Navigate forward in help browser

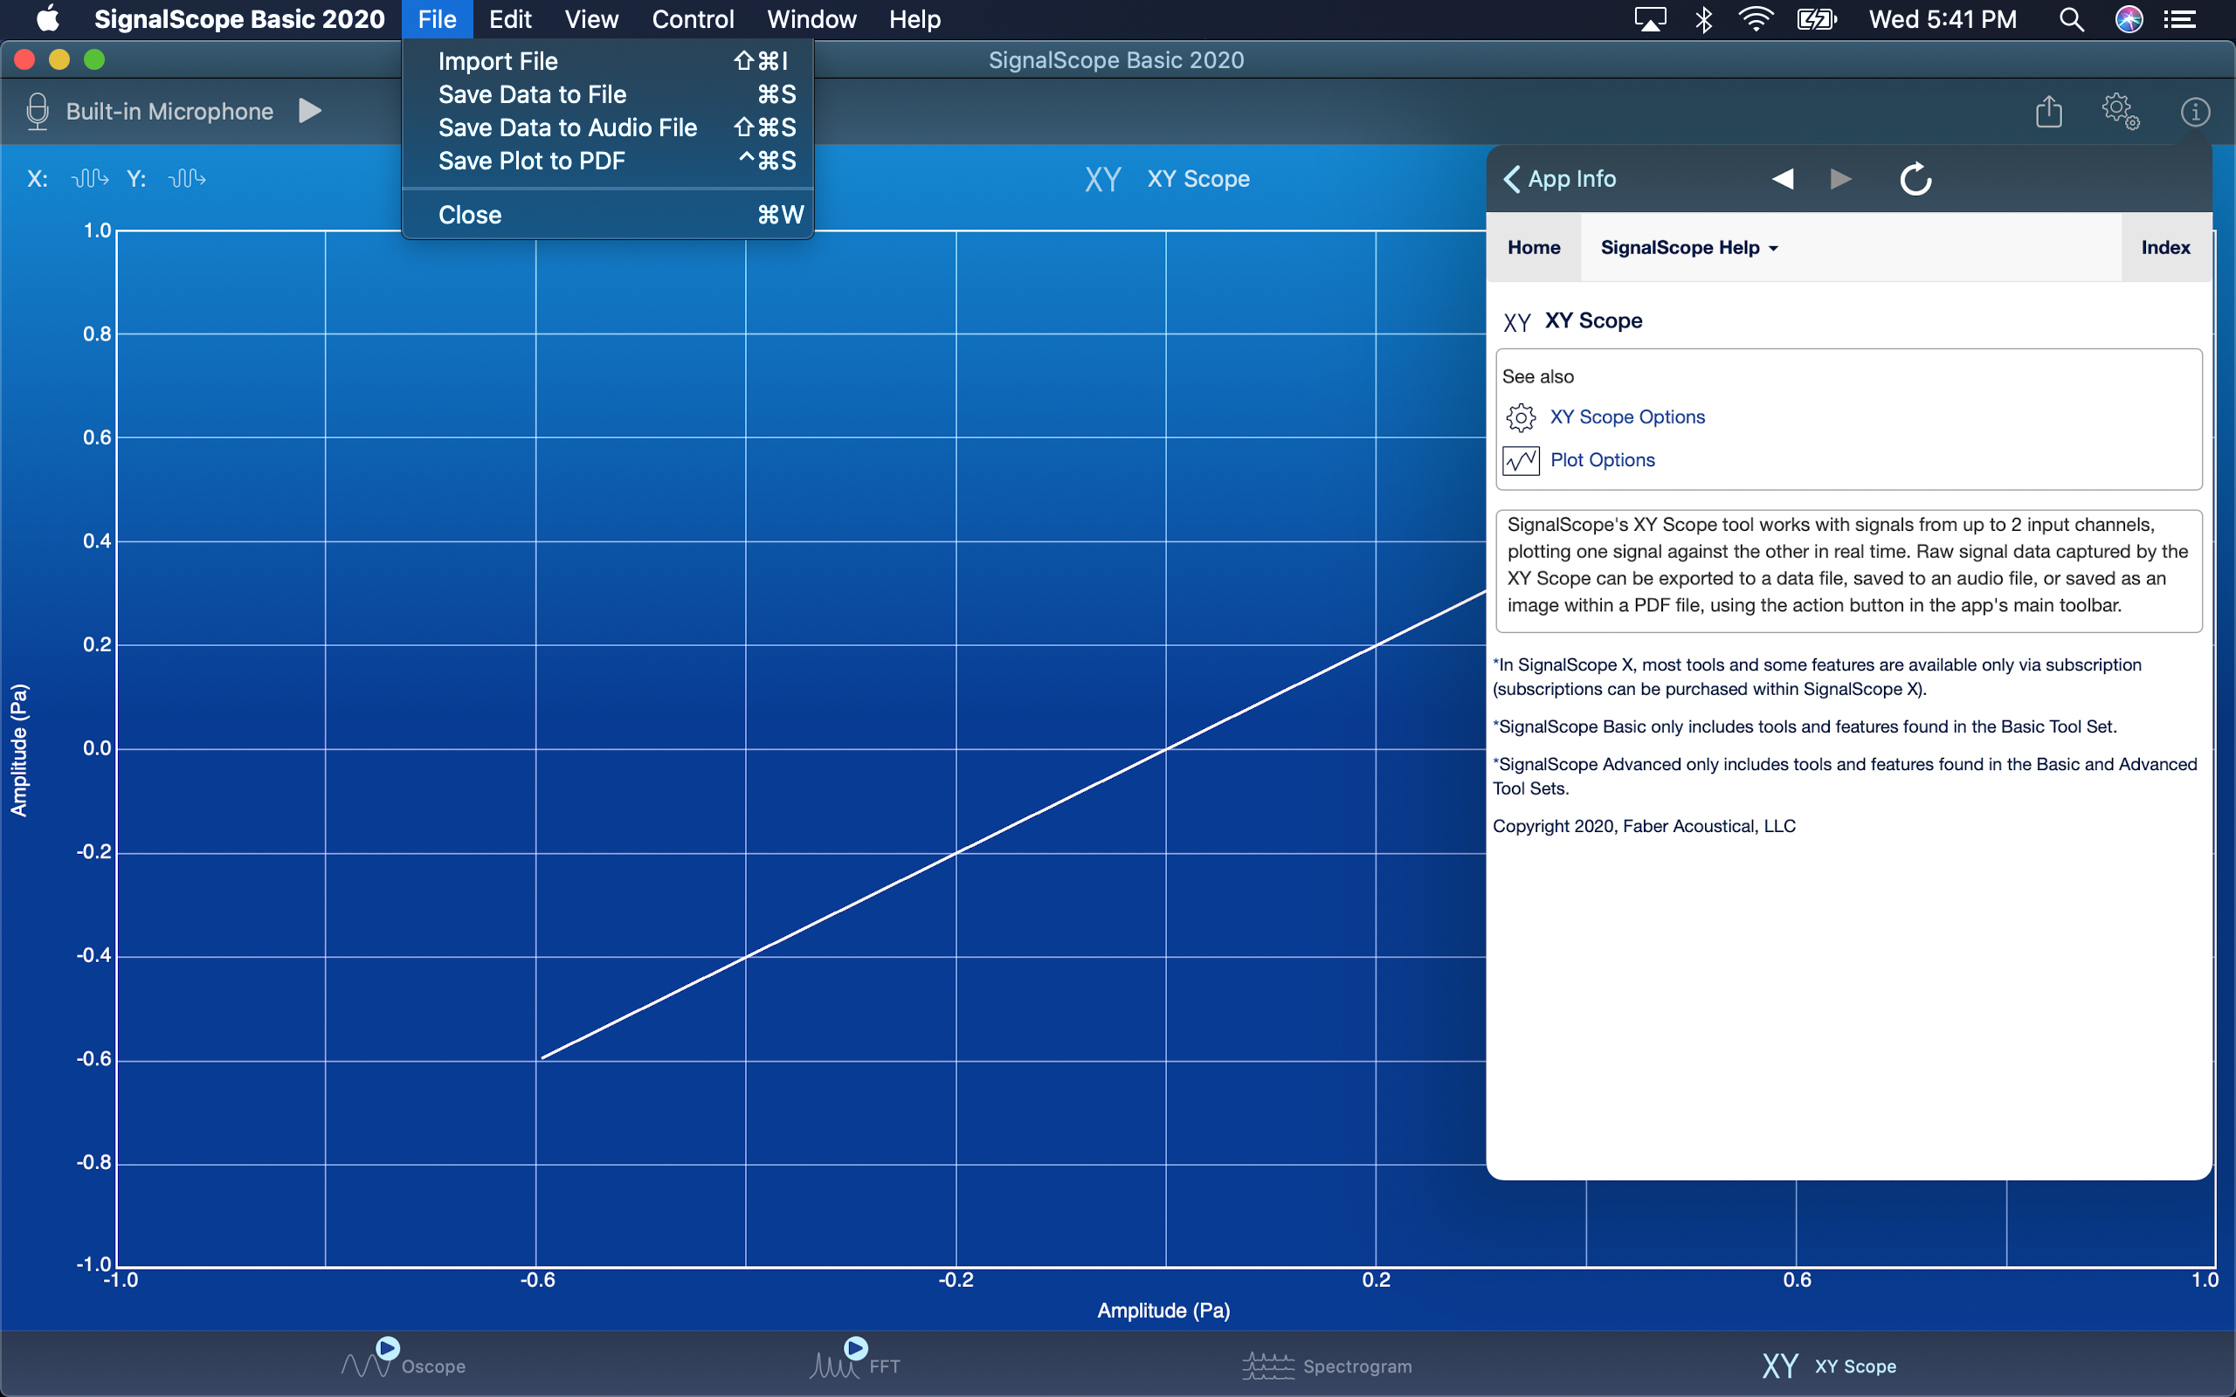(x=1840, y=178)
